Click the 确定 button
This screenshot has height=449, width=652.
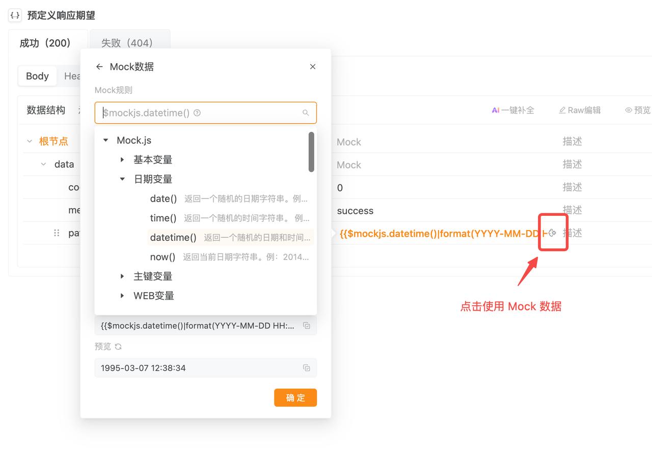pyautogui.click(x=295, y=398)
